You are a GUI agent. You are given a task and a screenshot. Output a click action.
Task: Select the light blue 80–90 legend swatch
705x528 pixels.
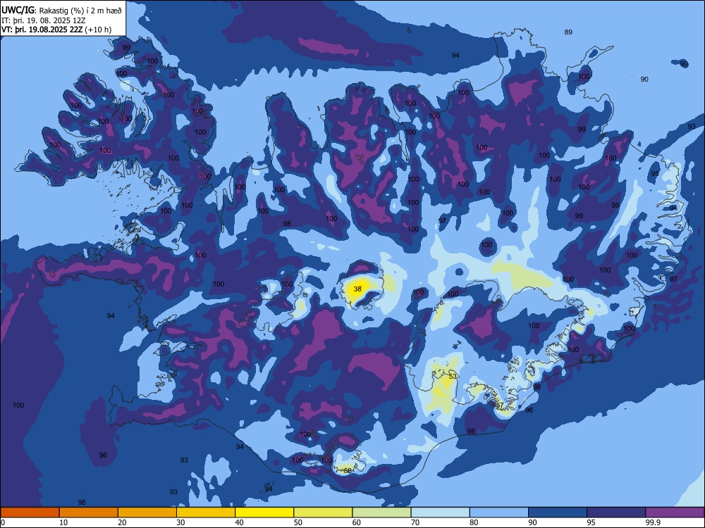pos(499,513)
